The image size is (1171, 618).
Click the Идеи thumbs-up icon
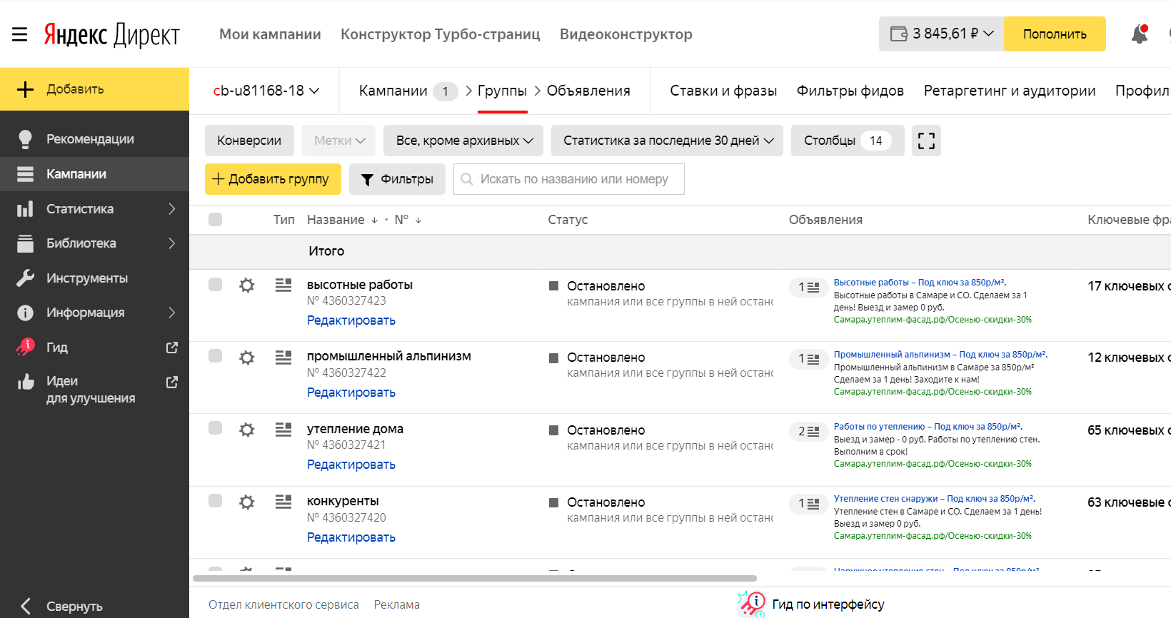click(25, 382)
